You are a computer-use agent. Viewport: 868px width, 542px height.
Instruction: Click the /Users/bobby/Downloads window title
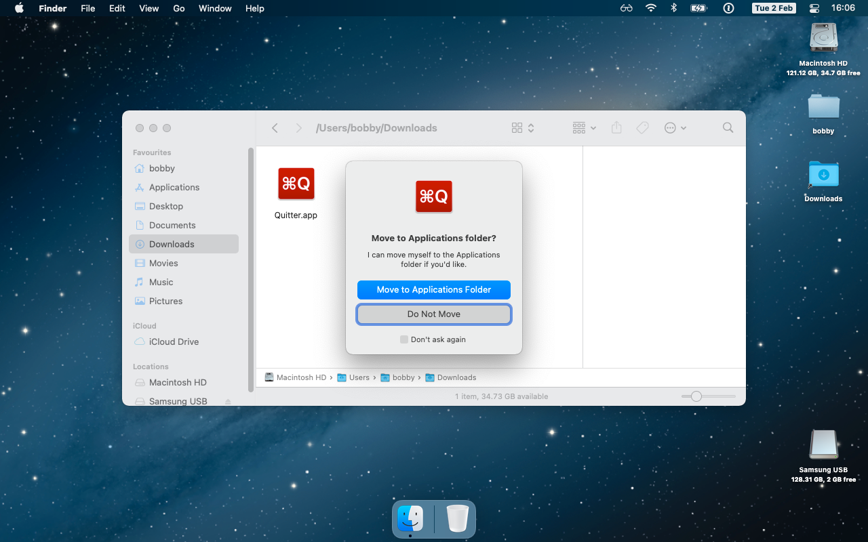(376, 128)
